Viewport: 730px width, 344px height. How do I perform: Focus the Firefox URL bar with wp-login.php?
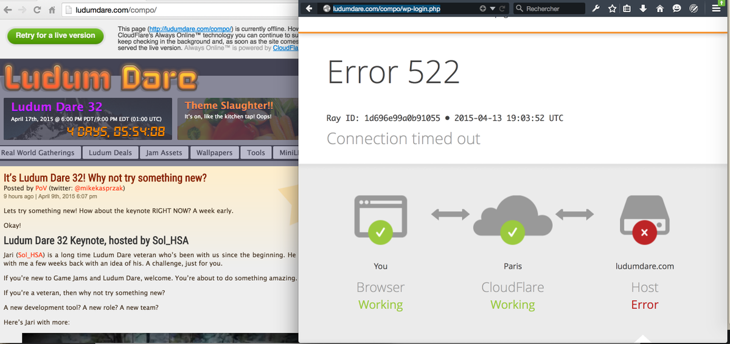coord(414,9)
